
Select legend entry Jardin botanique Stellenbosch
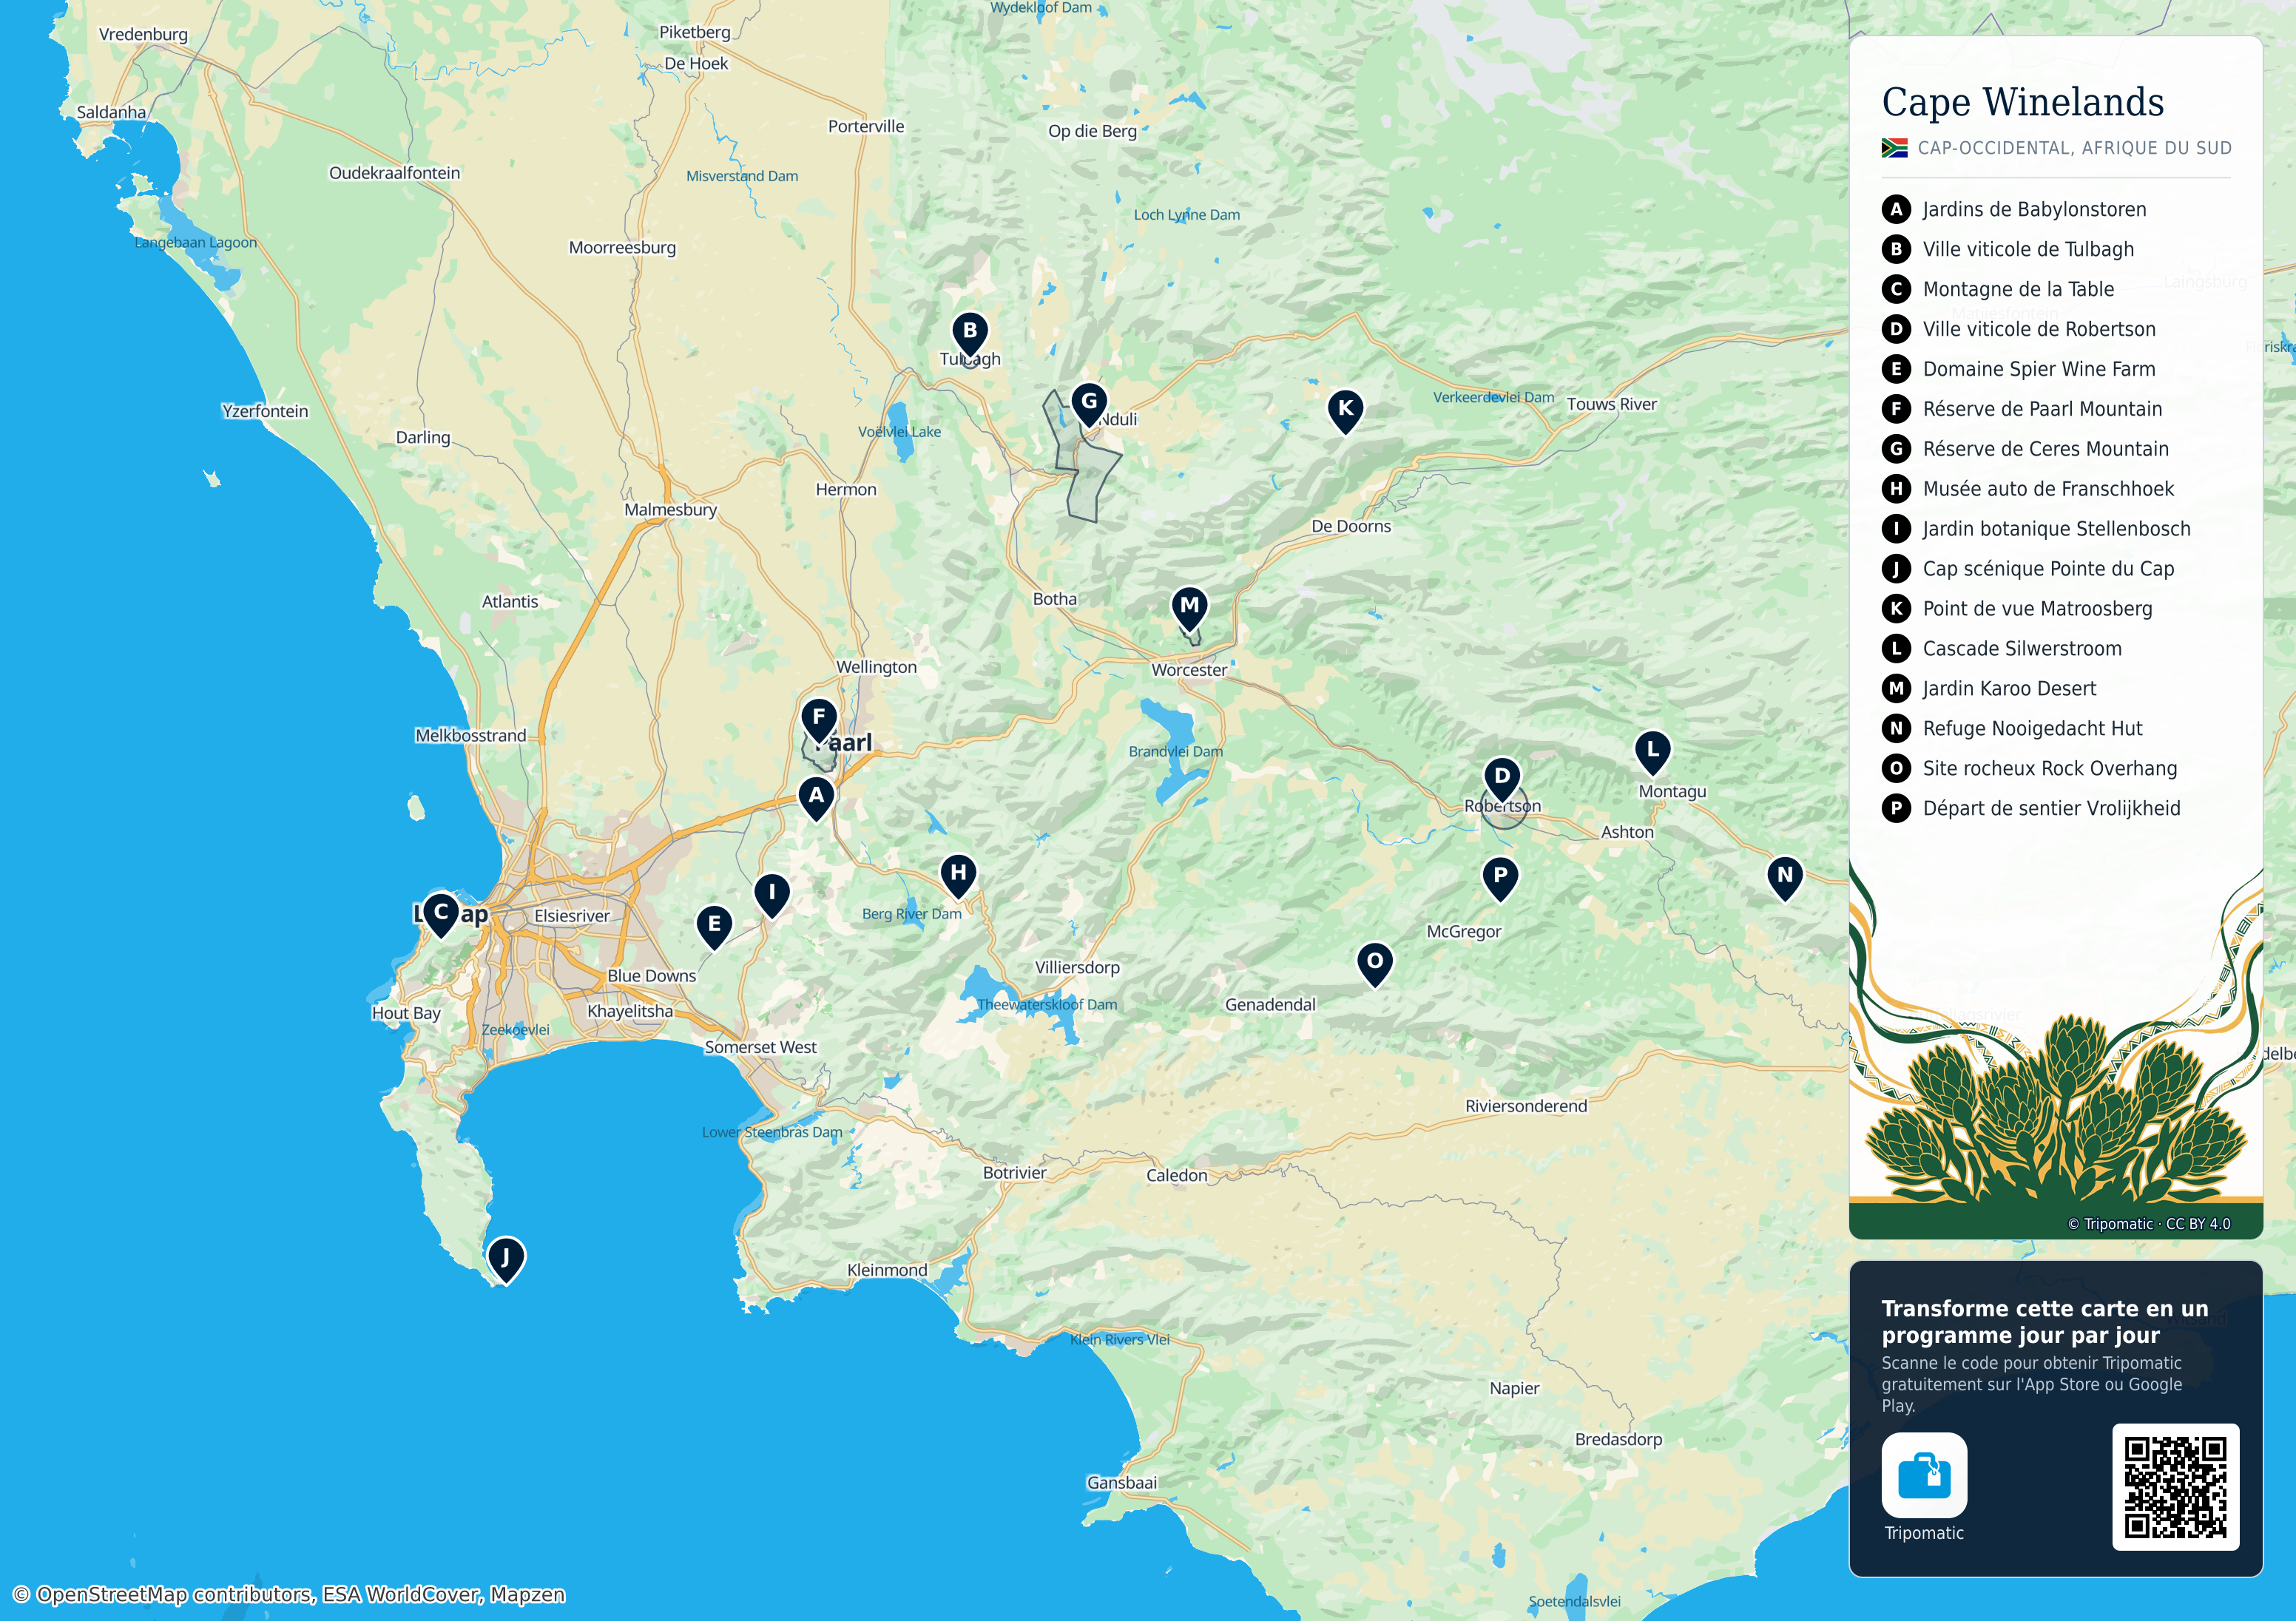tap(2035, 529)
